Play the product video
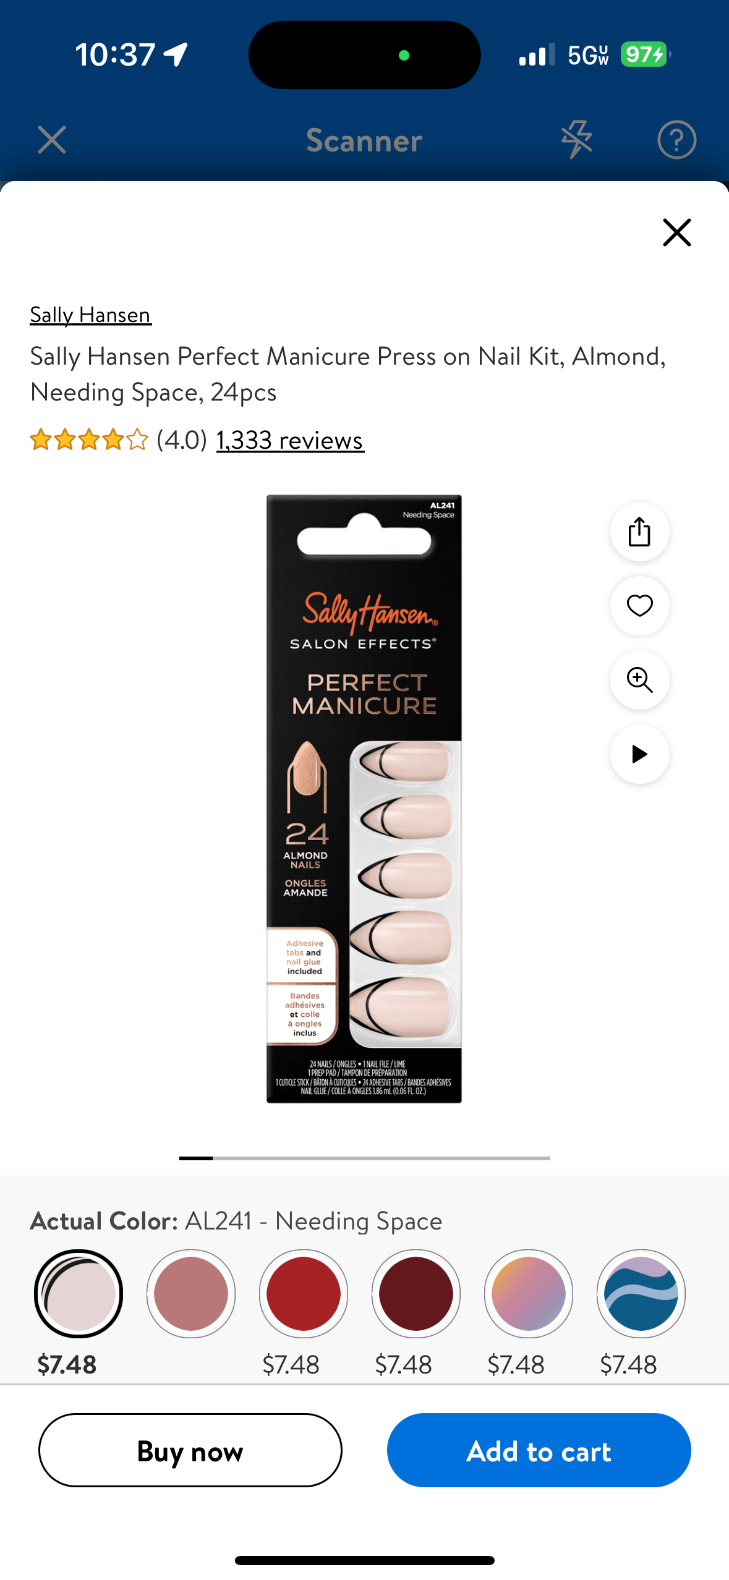This screenshot has height=1580, width=729. pyautogui.click(x=639, y=754)
